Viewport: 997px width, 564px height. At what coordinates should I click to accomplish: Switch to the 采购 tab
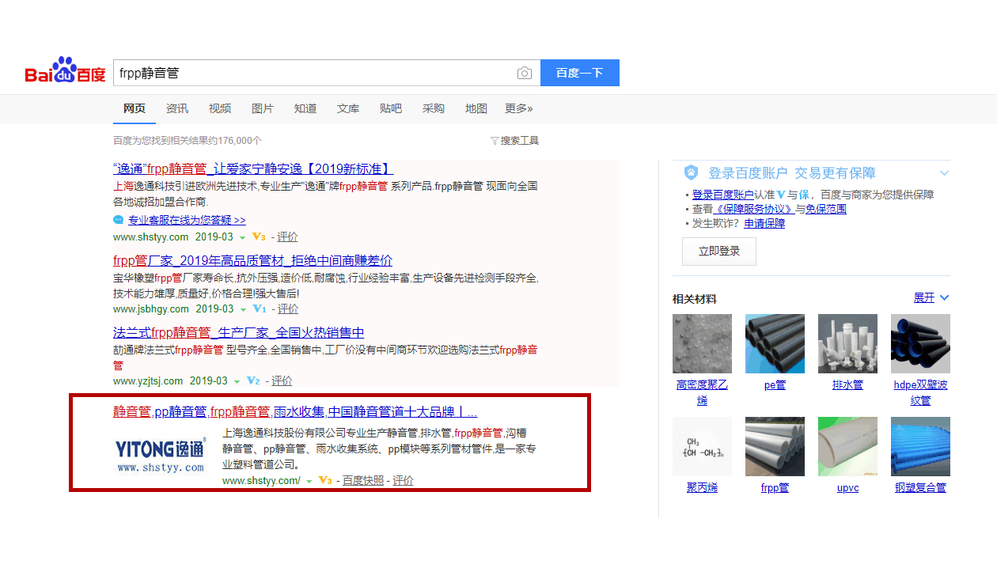434,108
